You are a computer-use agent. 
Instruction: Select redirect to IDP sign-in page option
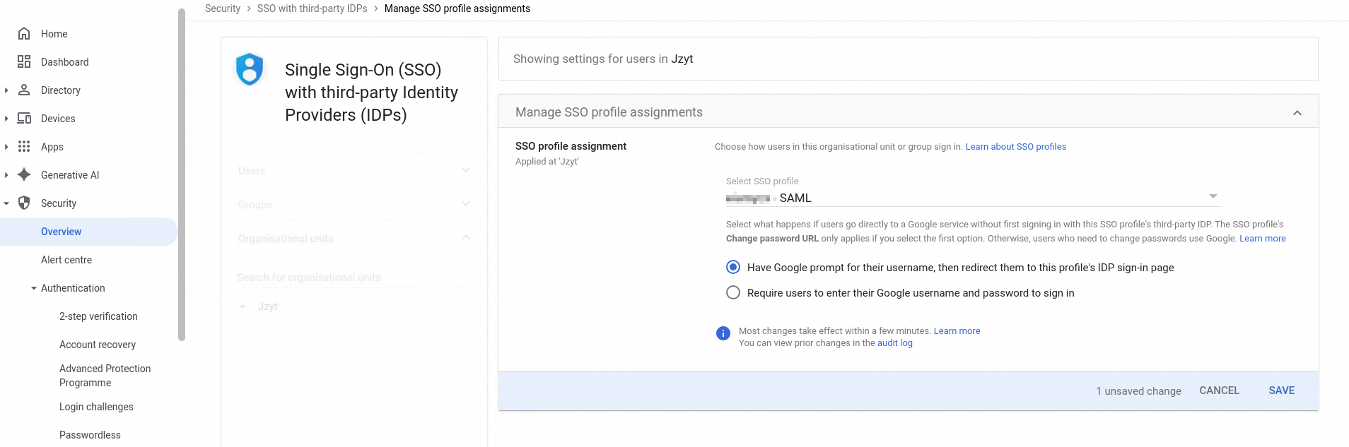(x=733, y=267)
